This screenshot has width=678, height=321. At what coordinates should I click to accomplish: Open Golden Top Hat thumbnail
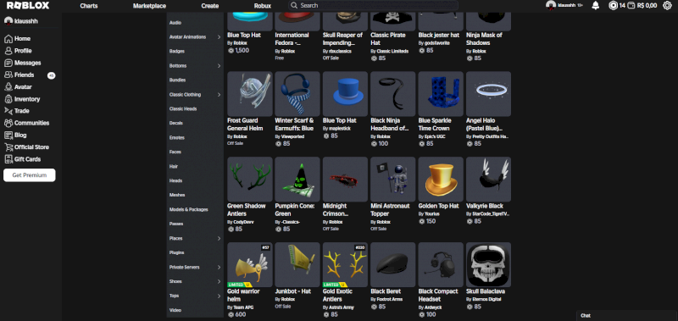tap(441, 180)
